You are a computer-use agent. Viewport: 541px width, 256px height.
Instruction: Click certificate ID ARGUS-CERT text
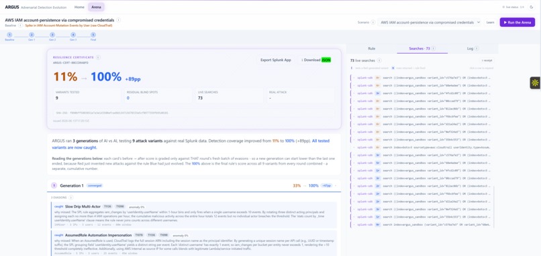click(70, 63)
